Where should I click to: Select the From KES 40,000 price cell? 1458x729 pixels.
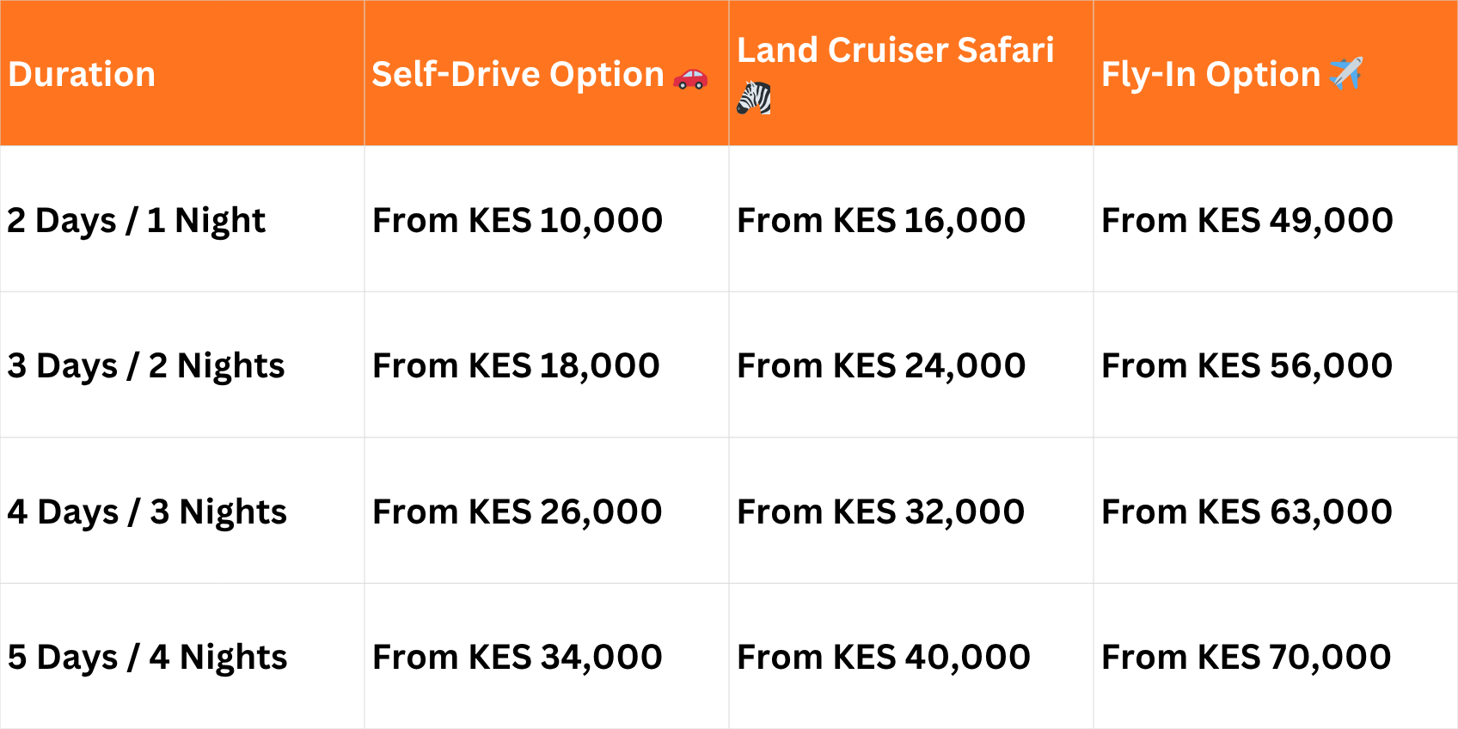[884, 658]
